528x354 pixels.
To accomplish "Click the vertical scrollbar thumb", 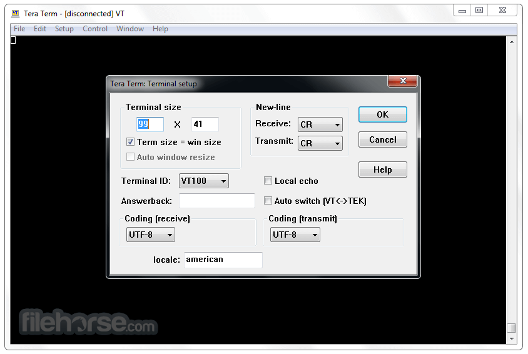I will 512,327.
